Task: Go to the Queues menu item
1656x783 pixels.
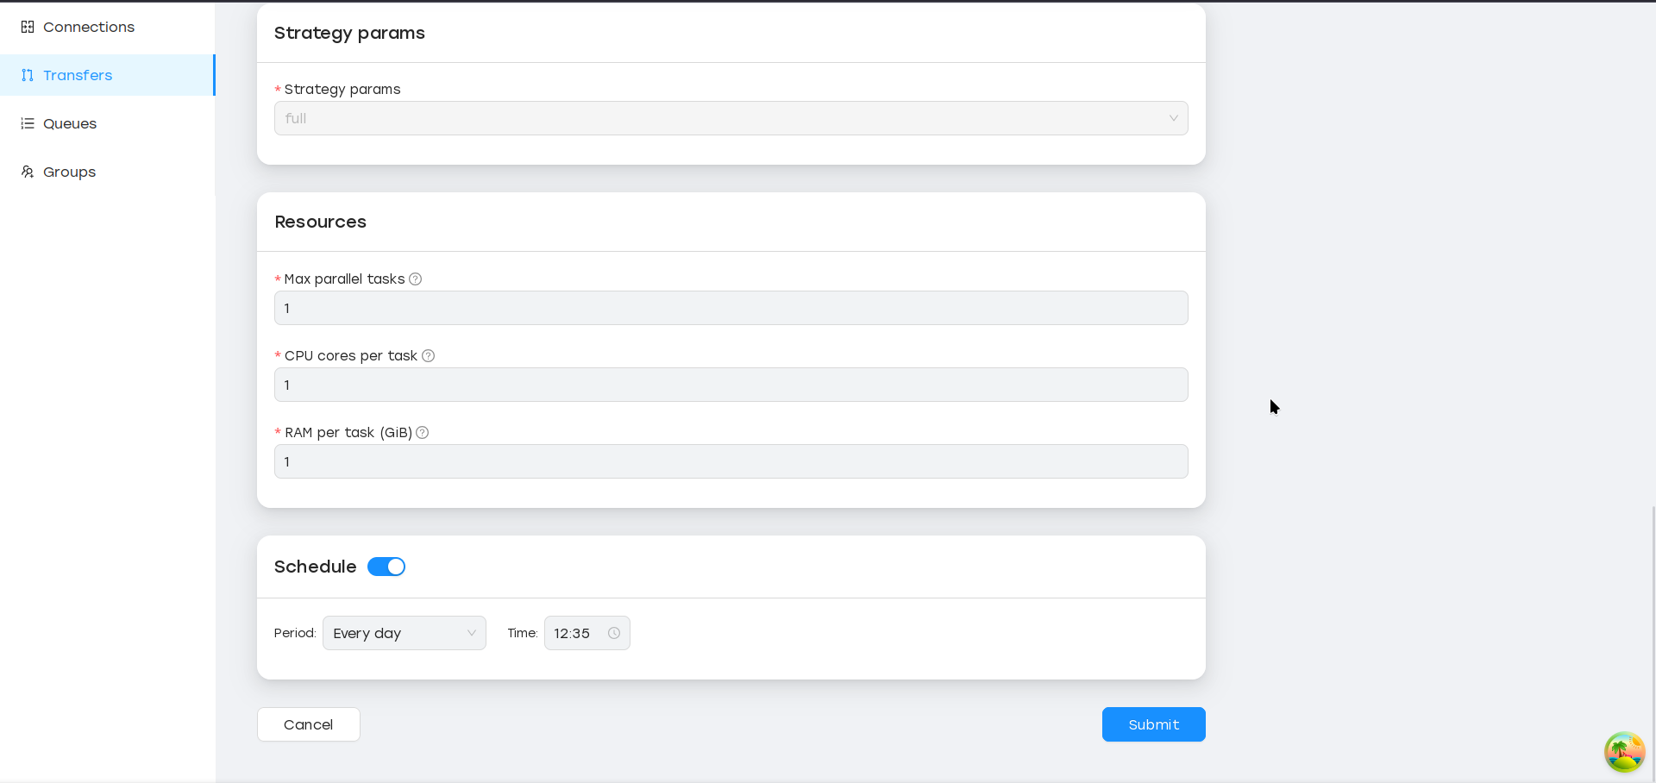Action: (x=70, y=123)
